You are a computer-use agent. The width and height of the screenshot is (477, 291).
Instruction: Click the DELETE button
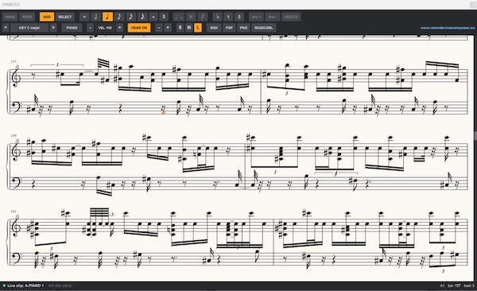[x=291, y=17]
